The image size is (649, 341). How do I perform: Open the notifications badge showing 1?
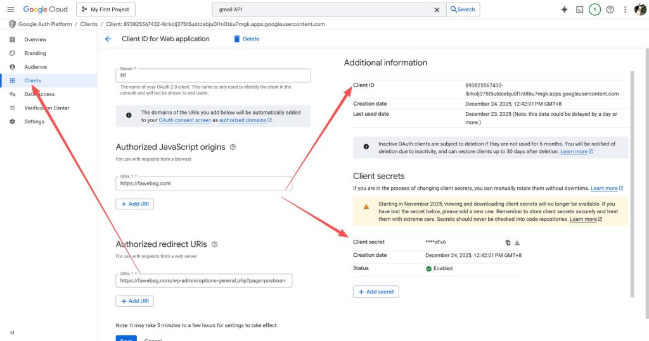(x=594, y=9)
